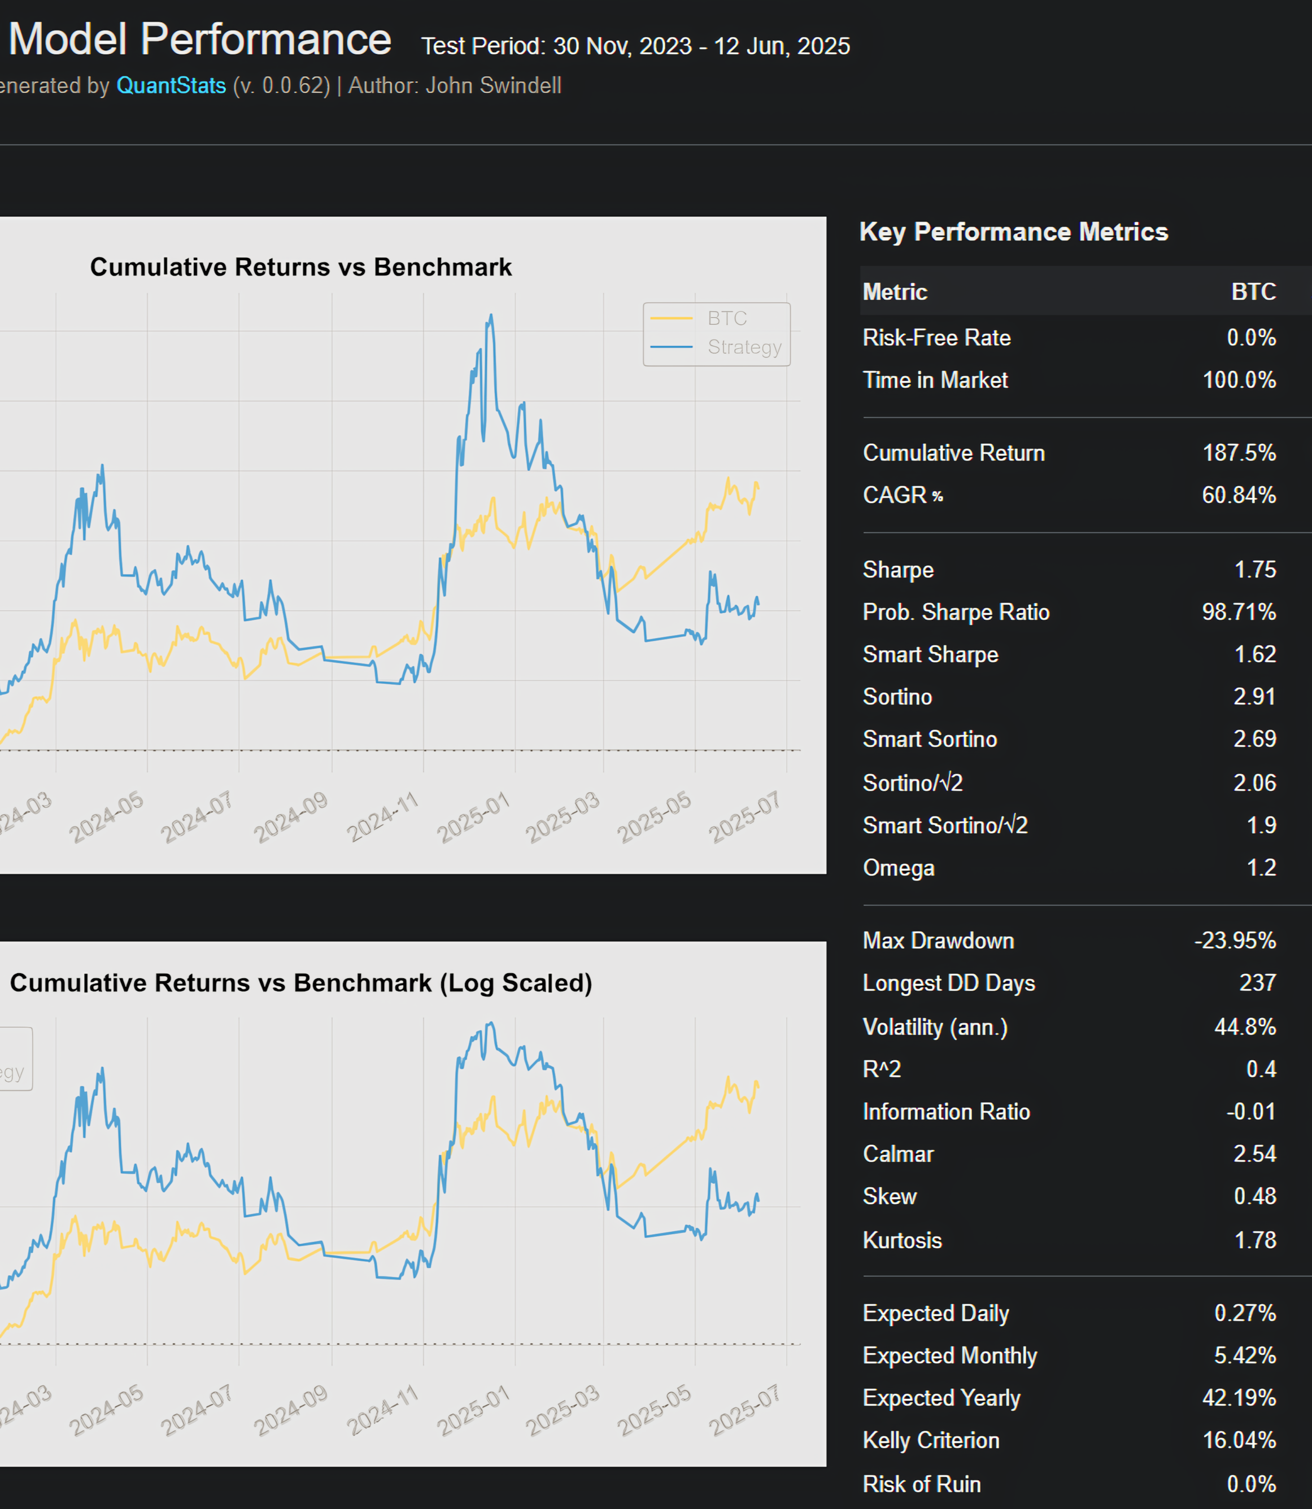Click the Max Drawdown value -23.95%
This screenshot has width=1312, height=1509.
point(1235,941)
